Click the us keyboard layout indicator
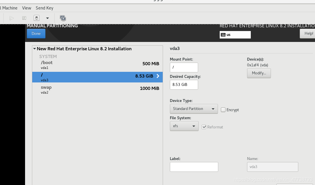315x185 pixels. pos(235,35)
